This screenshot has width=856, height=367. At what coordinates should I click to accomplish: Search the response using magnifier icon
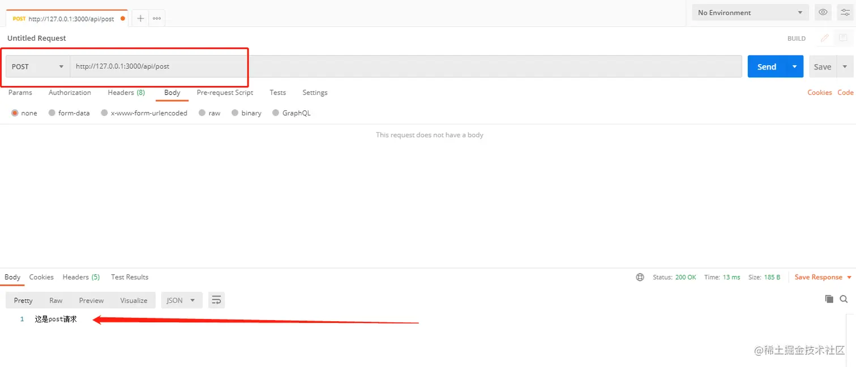[x=844, y=299]
